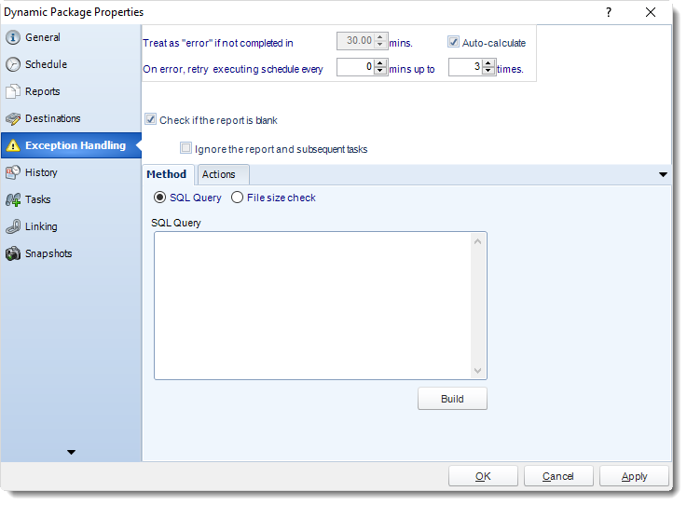Click the Snapshots camera icon
The width and height of the screenshot is (687, 505).
tap(13, 253)
